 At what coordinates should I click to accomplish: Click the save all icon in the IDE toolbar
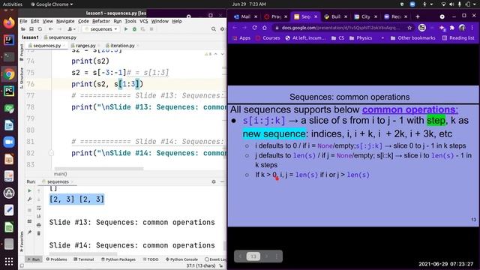[x=31, y=29]
